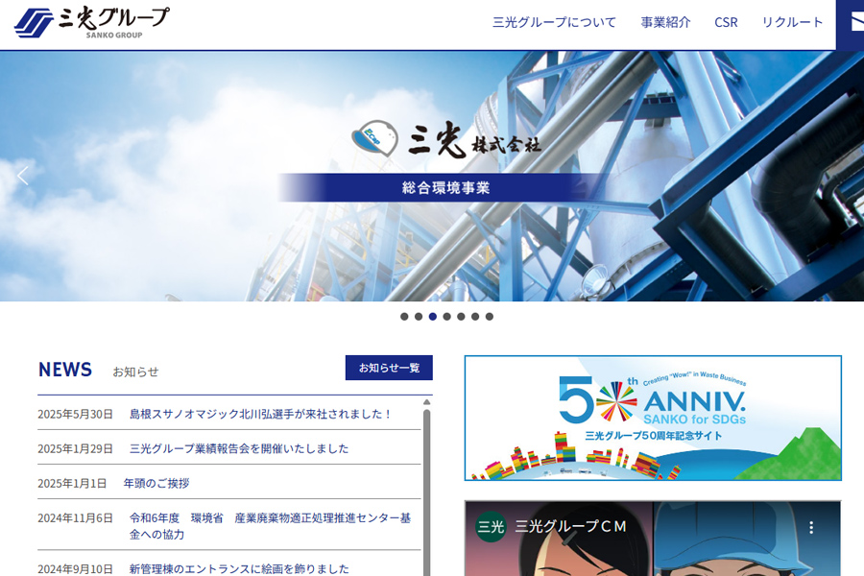Open 事業紹介 menu item
This screenshot has height=576, width=864.
(x=665, y=23)
